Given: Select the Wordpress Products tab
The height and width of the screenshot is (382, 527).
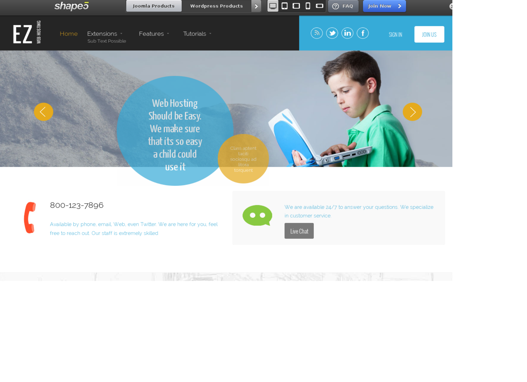Looking at the screenshot, I should [216, 6].
